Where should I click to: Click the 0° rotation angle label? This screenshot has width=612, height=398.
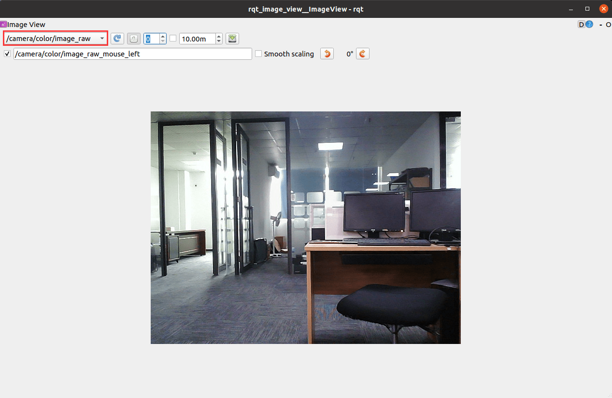(x=350, y=54)
